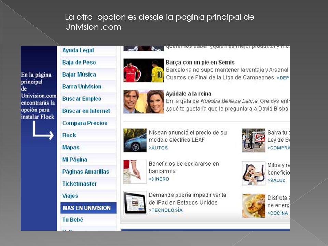Open the Tu Bebé link
The height and width of the screenshot is (246, 328).
point(72,220)
